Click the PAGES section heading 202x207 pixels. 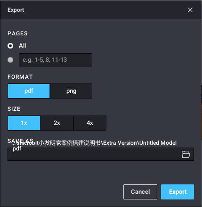17,33
